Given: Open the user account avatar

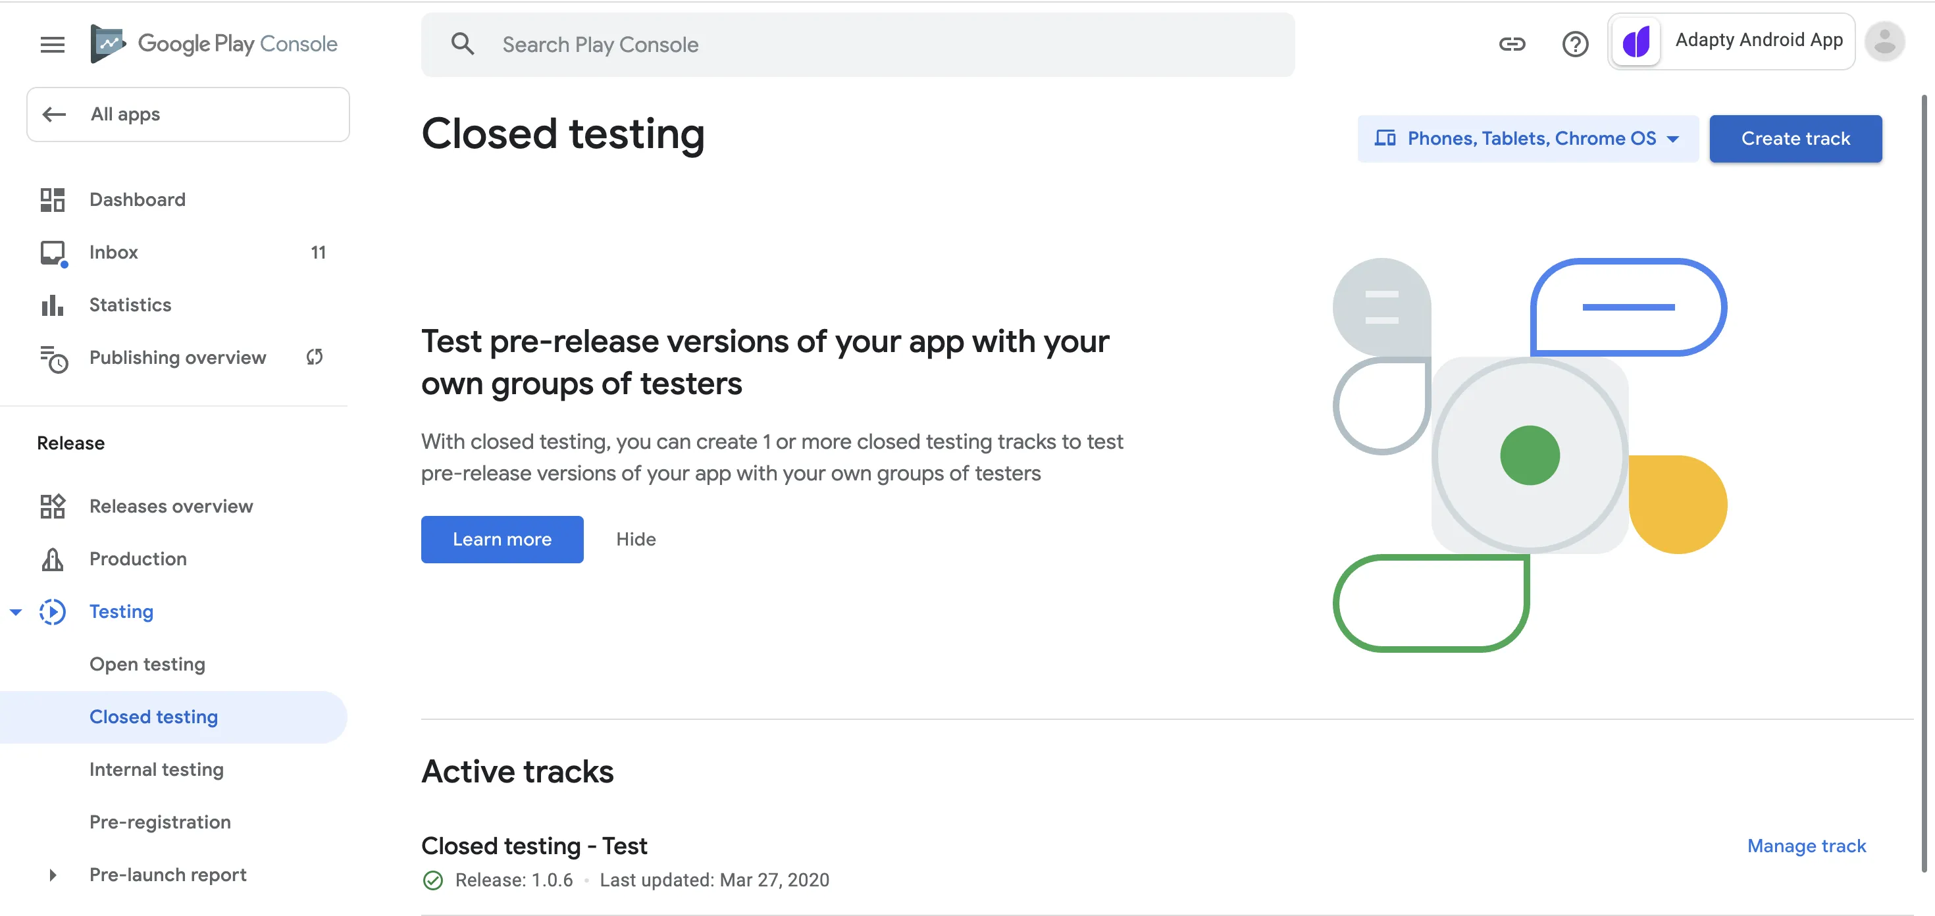Looking at the screenshot, I should tap(1884, 42).
